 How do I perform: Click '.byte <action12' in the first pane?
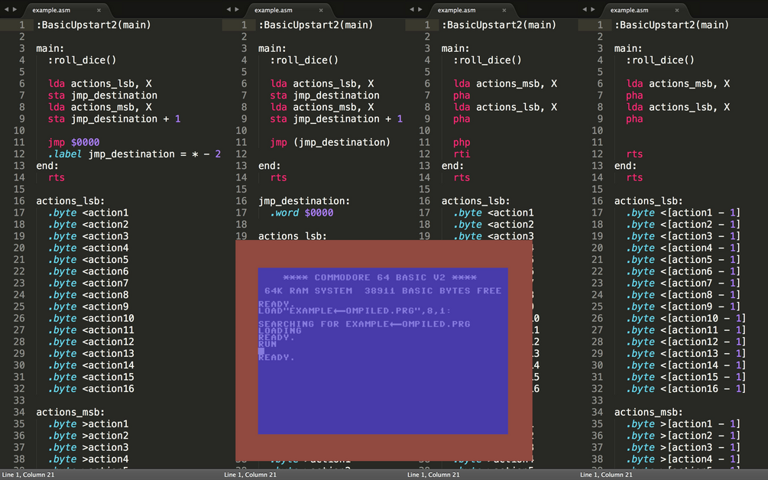coord(91,342)
